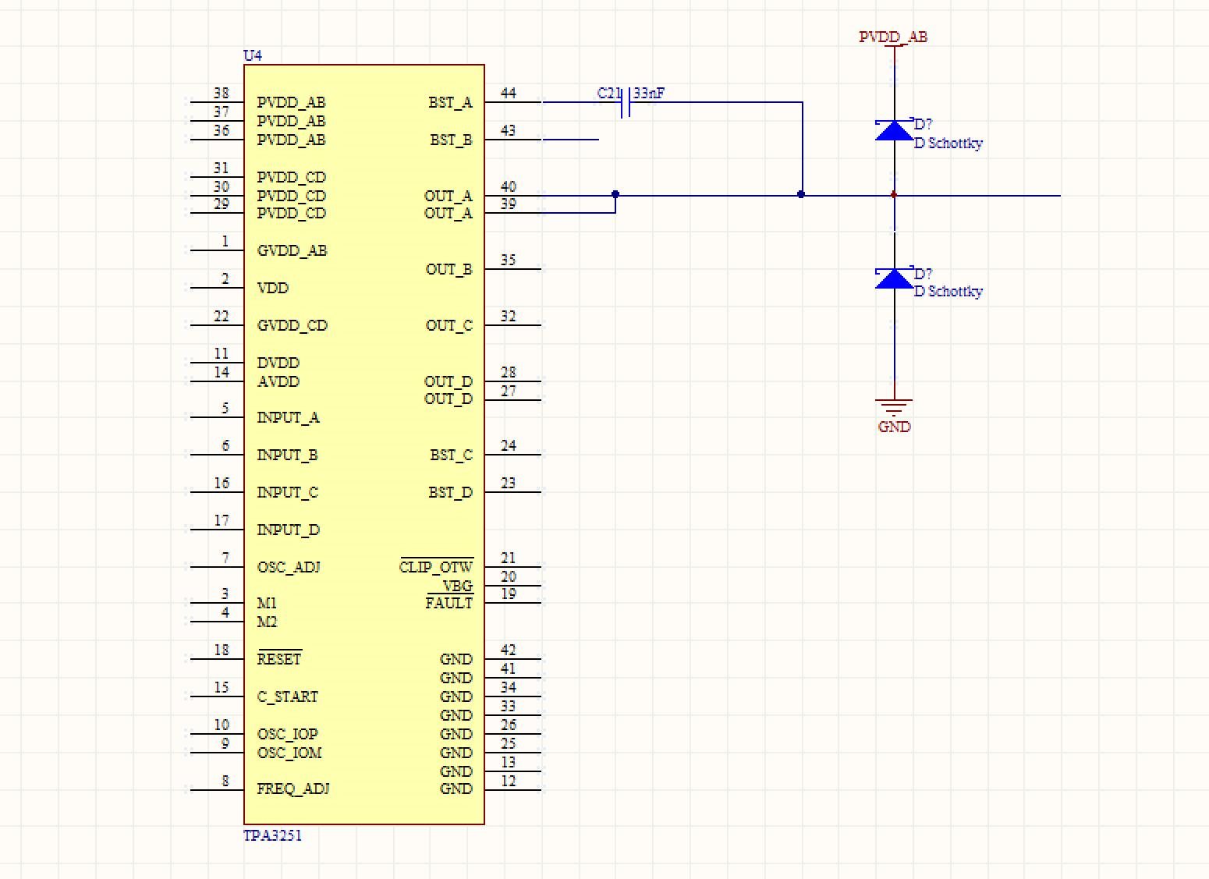Click the junction dot below the C21 wire
Viewport: 1209px width, 879px height.
[x=801, y=194]
